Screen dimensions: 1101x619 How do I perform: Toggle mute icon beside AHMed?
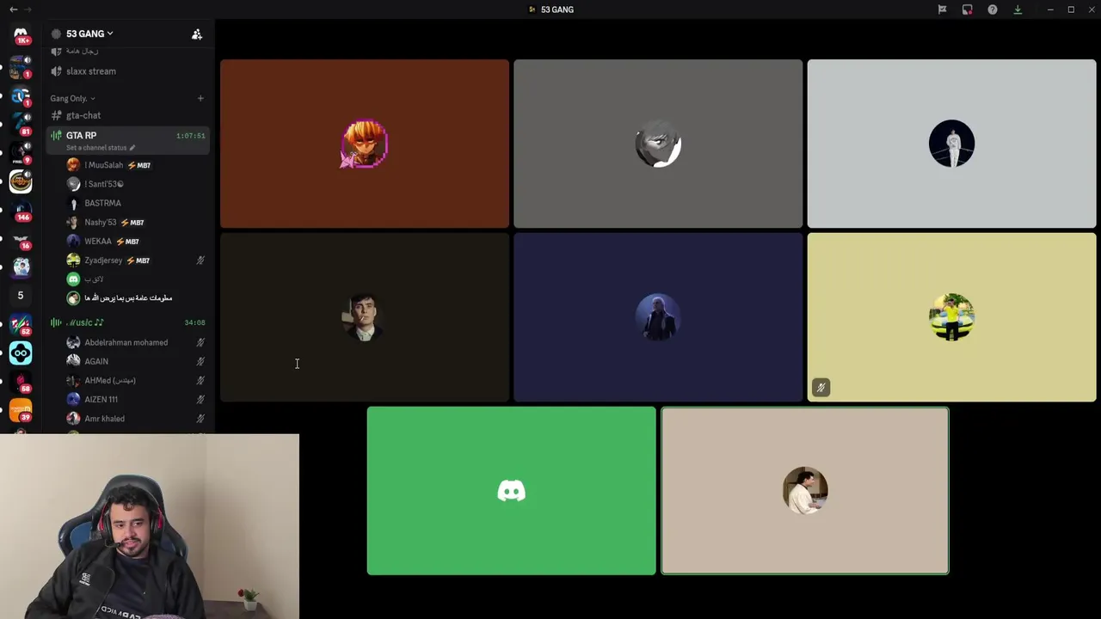tap(200, 380)
